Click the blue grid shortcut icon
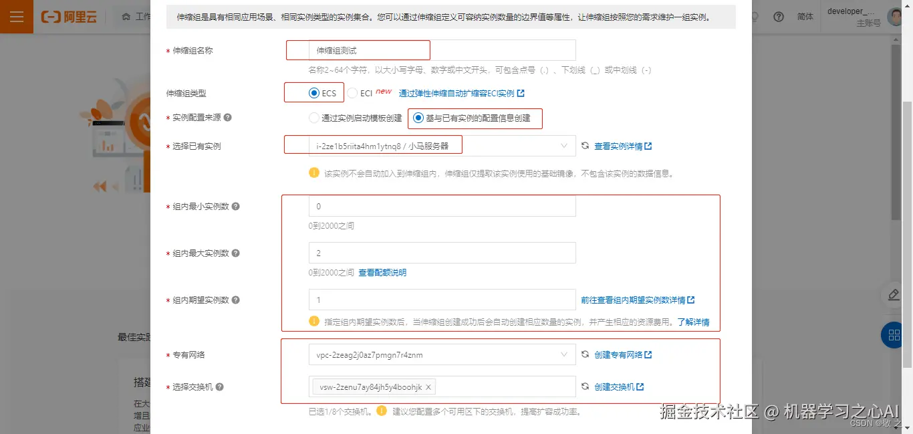 [892, 335]
